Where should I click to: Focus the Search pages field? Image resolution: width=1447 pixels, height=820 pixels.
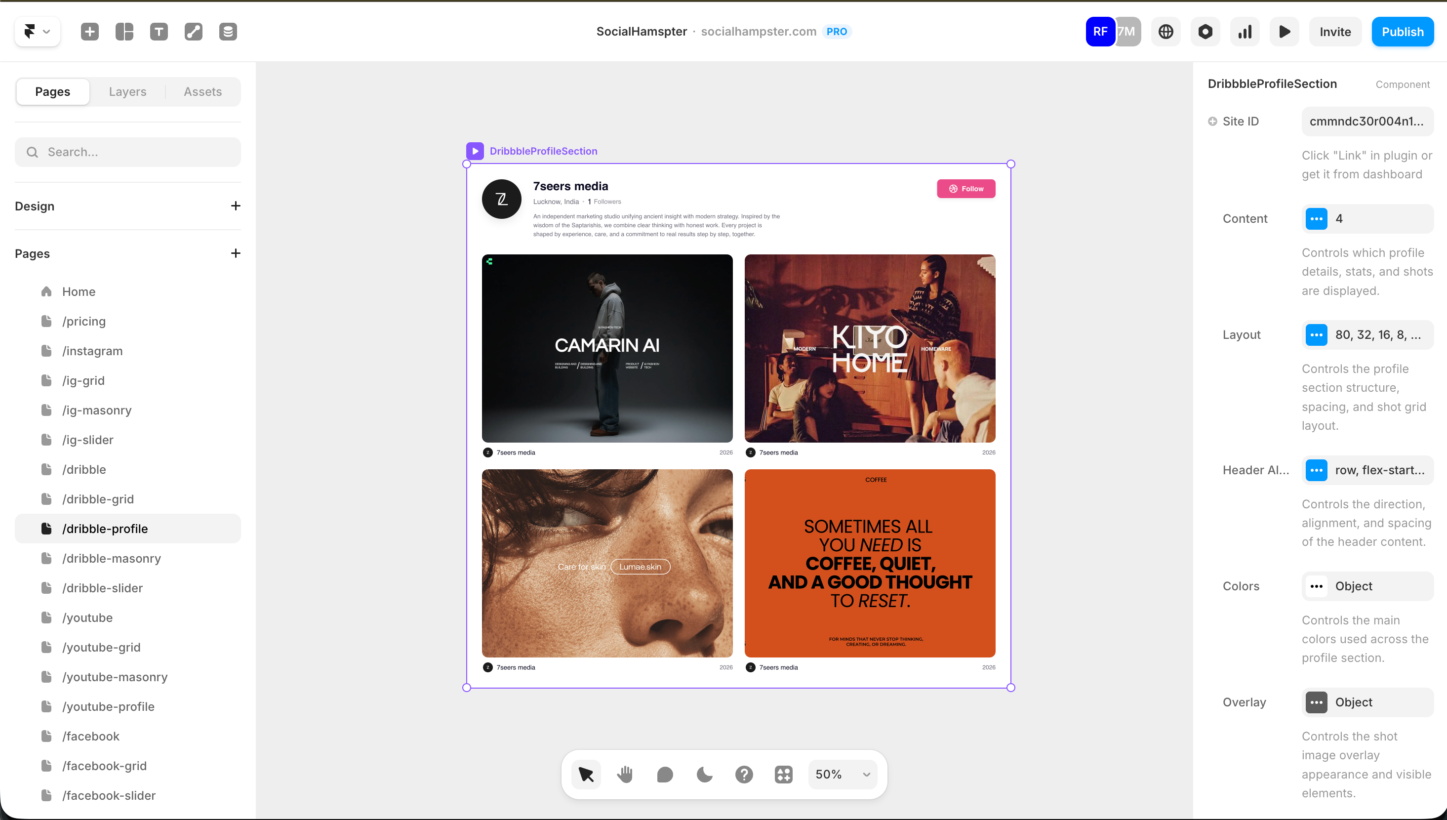(x=128, y=152)
